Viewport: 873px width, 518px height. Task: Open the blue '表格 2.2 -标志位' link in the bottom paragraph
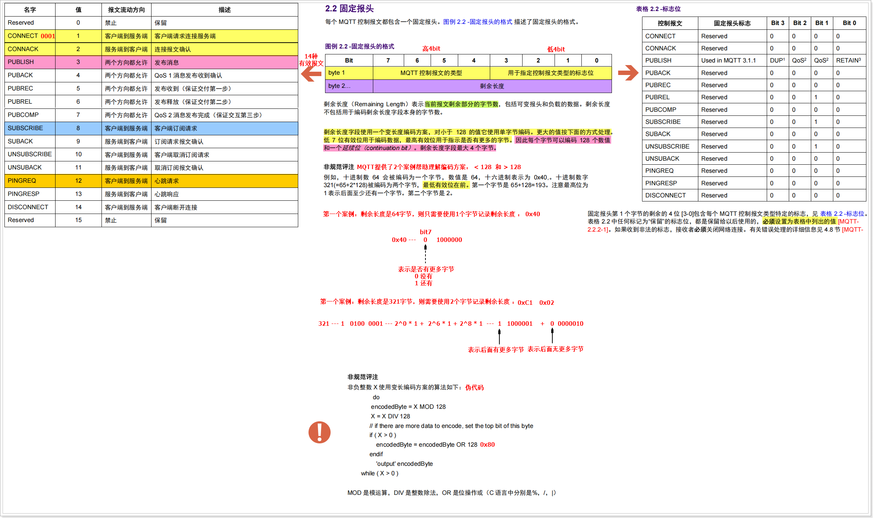point(842,214)
